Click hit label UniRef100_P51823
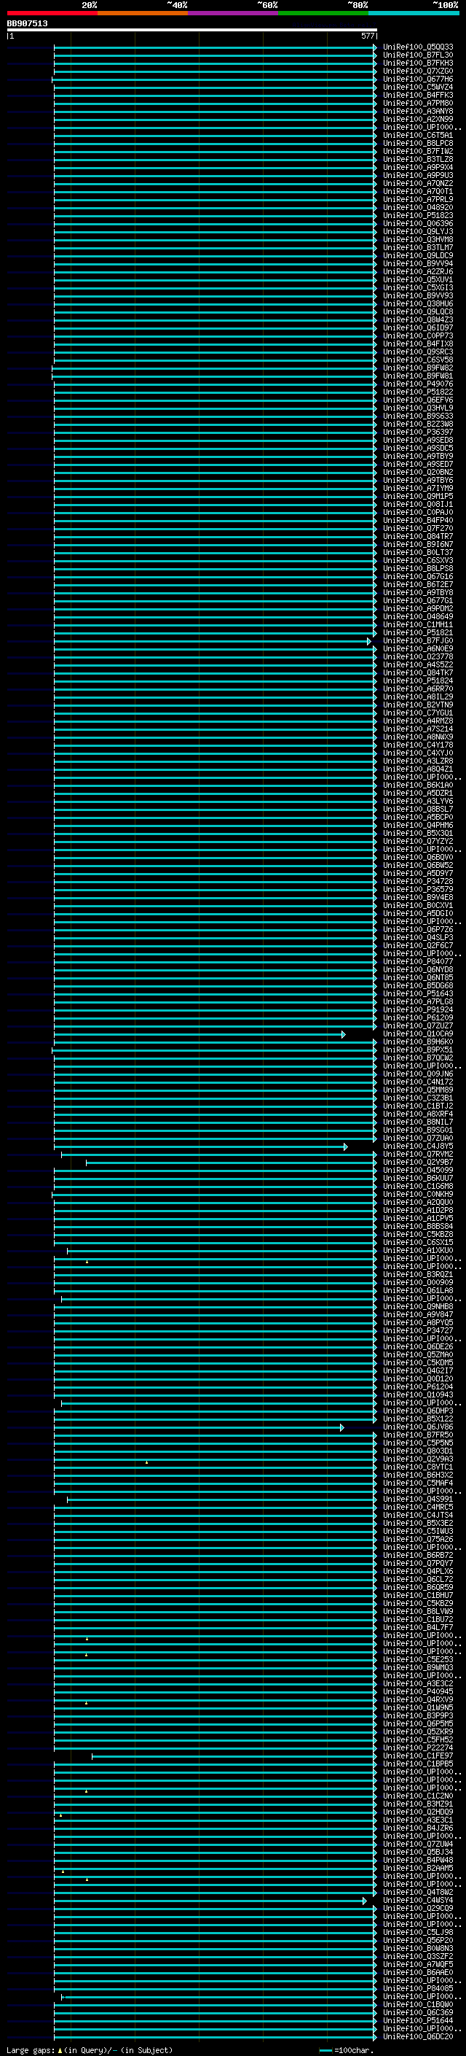Image resolution: width=466 pixels, height=2056 pixels. coord(418,215)
